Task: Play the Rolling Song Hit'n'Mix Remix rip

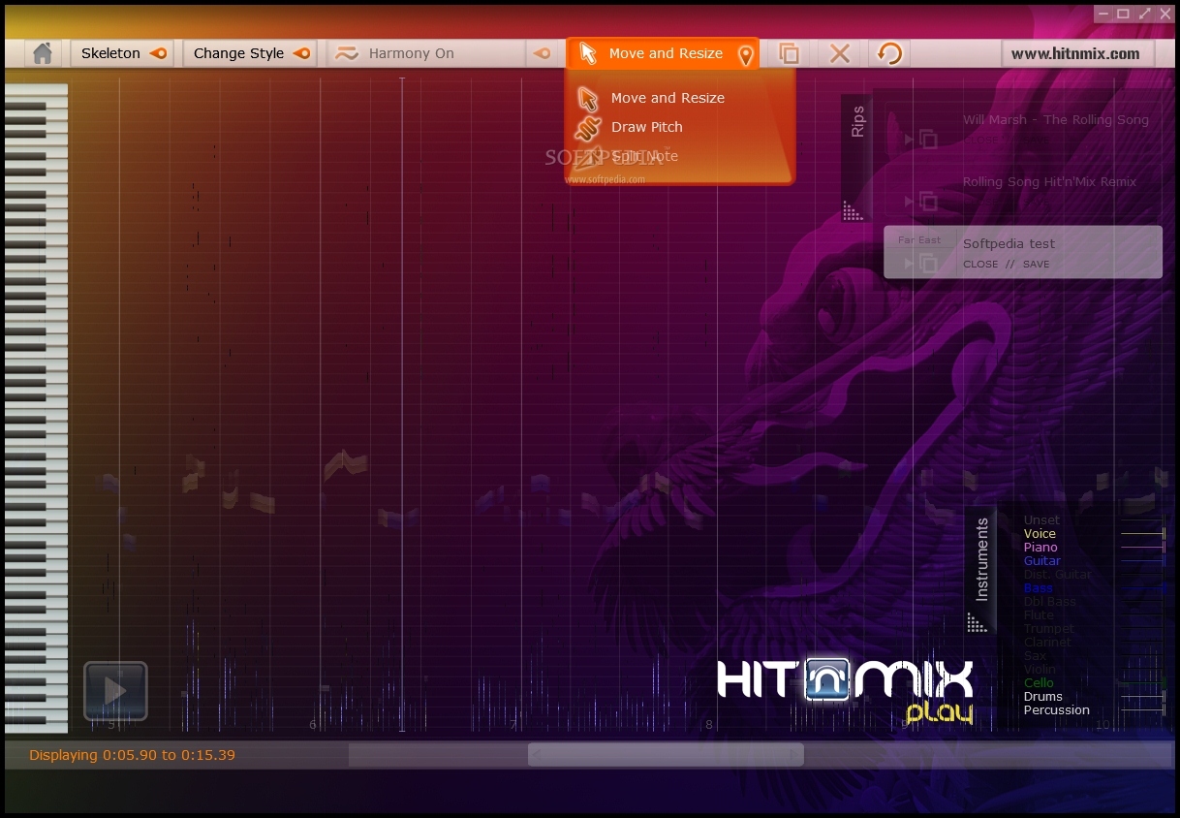Action: pyautogui.click(x=908, y=202)
